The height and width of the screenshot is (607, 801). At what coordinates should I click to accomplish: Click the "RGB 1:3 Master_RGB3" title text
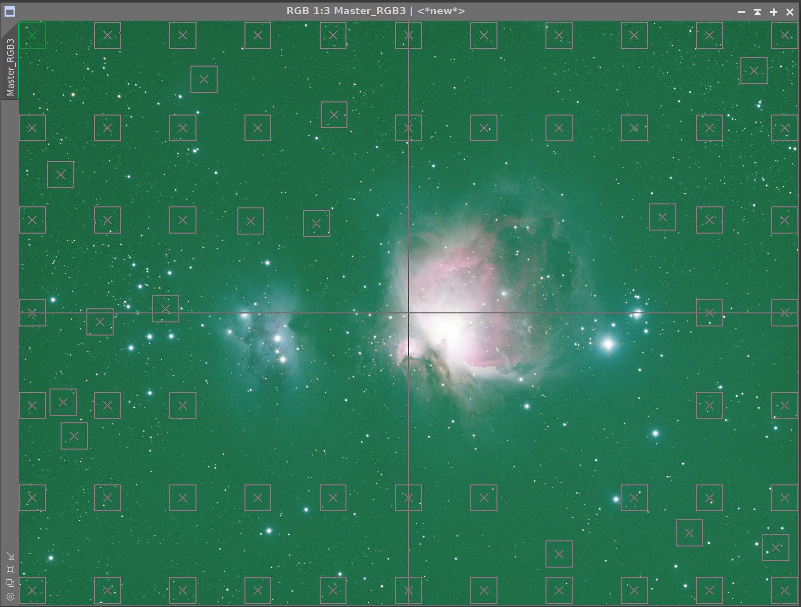point(346,11)
